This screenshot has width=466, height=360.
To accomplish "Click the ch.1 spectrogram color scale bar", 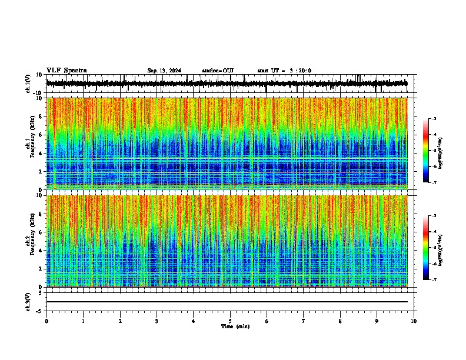I will [x=426, y=151].
